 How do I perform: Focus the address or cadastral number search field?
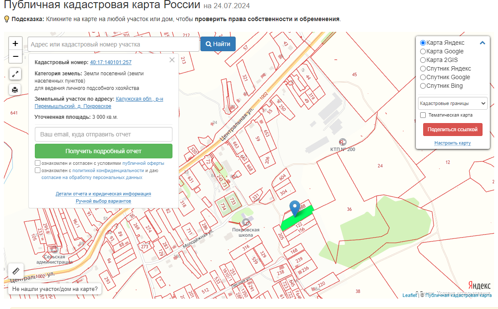114,44
